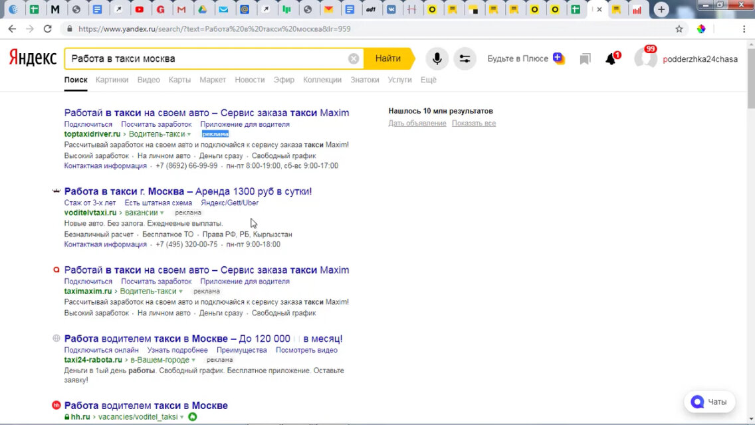Open the Знатоки tab
Viewport: 755px width, 425px height.
point(364,80)
